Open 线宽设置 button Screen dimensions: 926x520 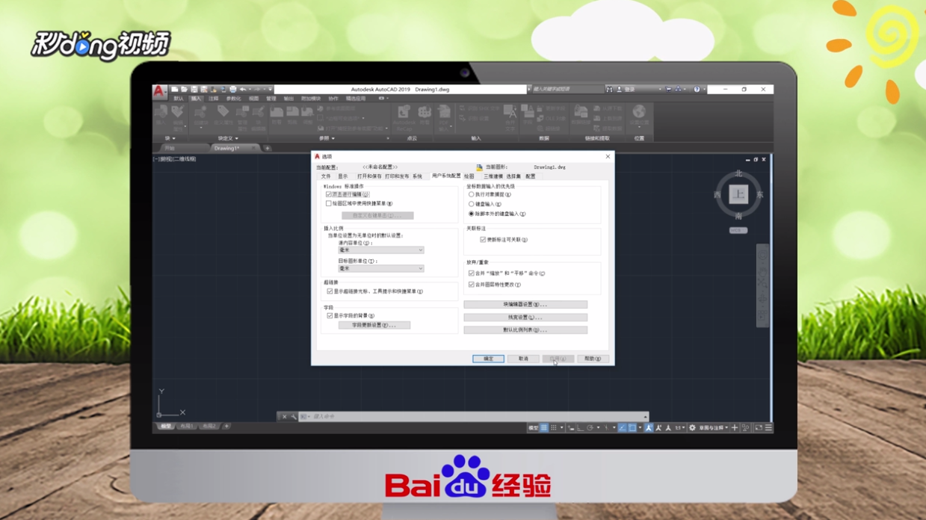tap(525, 318)
